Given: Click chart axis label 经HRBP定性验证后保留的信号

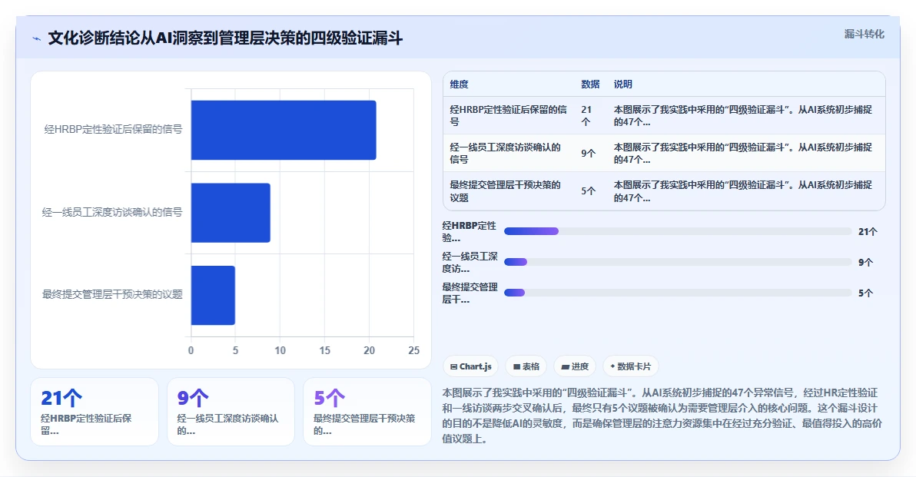Looking at the screenshot, I should (x=113, y=129).
